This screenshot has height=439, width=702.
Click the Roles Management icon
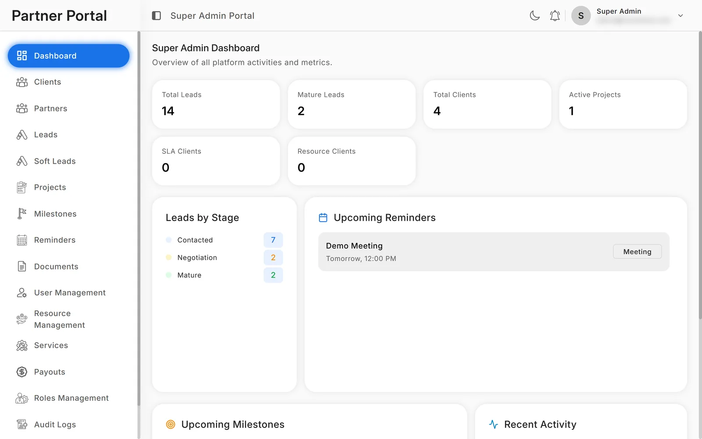point(22,398)
